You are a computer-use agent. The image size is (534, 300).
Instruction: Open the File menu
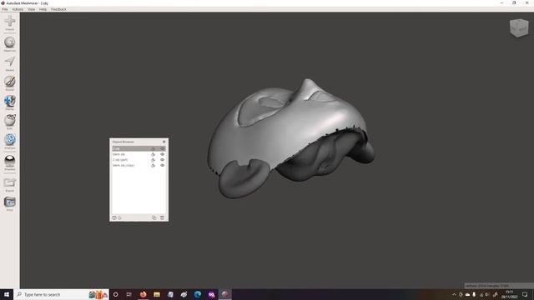[5, 9]
